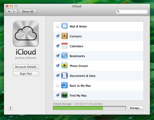
Task: Focus the System Preferences search field
Action: pos(132,12)
